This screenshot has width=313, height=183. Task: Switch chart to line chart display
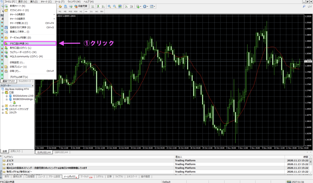(103, 6)
